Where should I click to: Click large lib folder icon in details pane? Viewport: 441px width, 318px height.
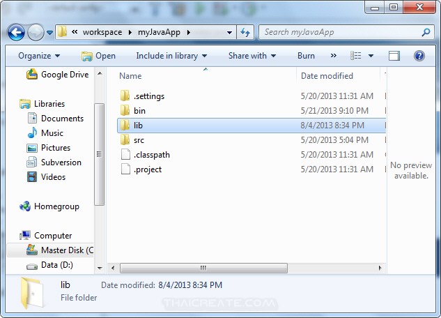tap(32, 293)
